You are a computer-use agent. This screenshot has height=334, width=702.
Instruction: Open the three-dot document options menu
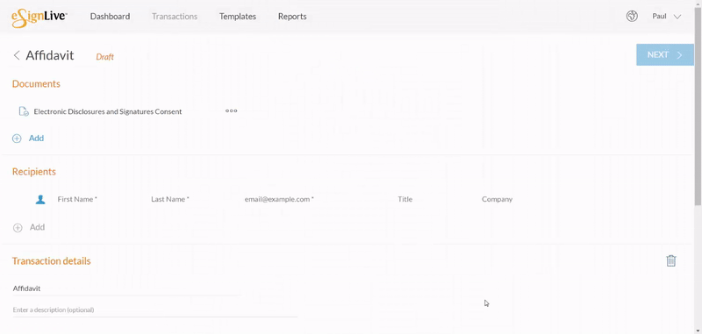(x=231, y=110)
